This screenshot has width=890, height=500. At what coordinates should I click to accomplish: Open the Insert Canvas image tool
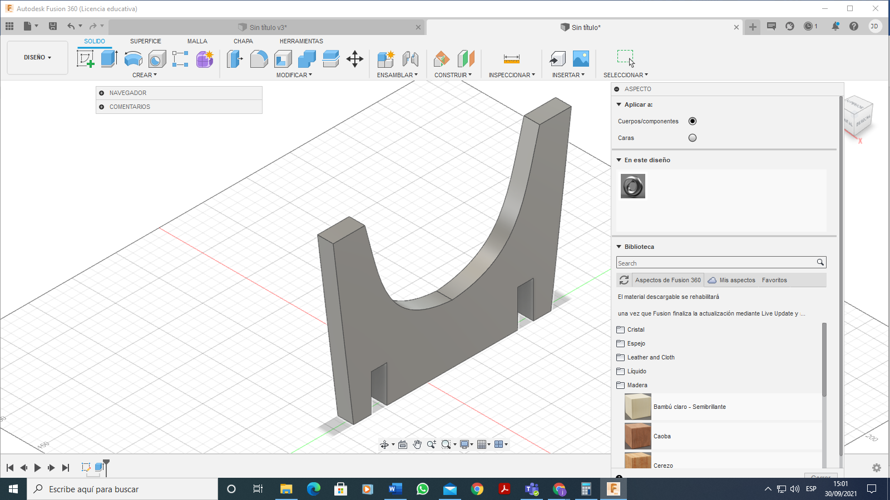click(x=580, y=58)
